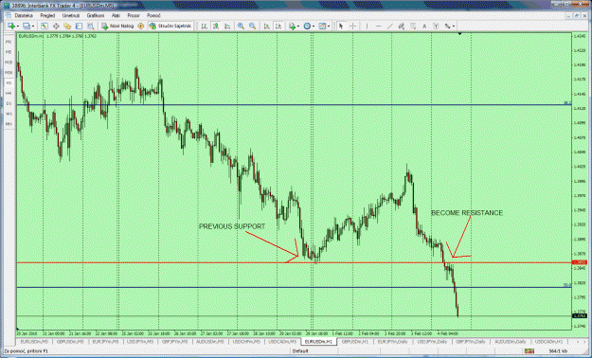Expand the arrows tool dropdown arrow
The image size is (592, 358).
tap(454, 27)
